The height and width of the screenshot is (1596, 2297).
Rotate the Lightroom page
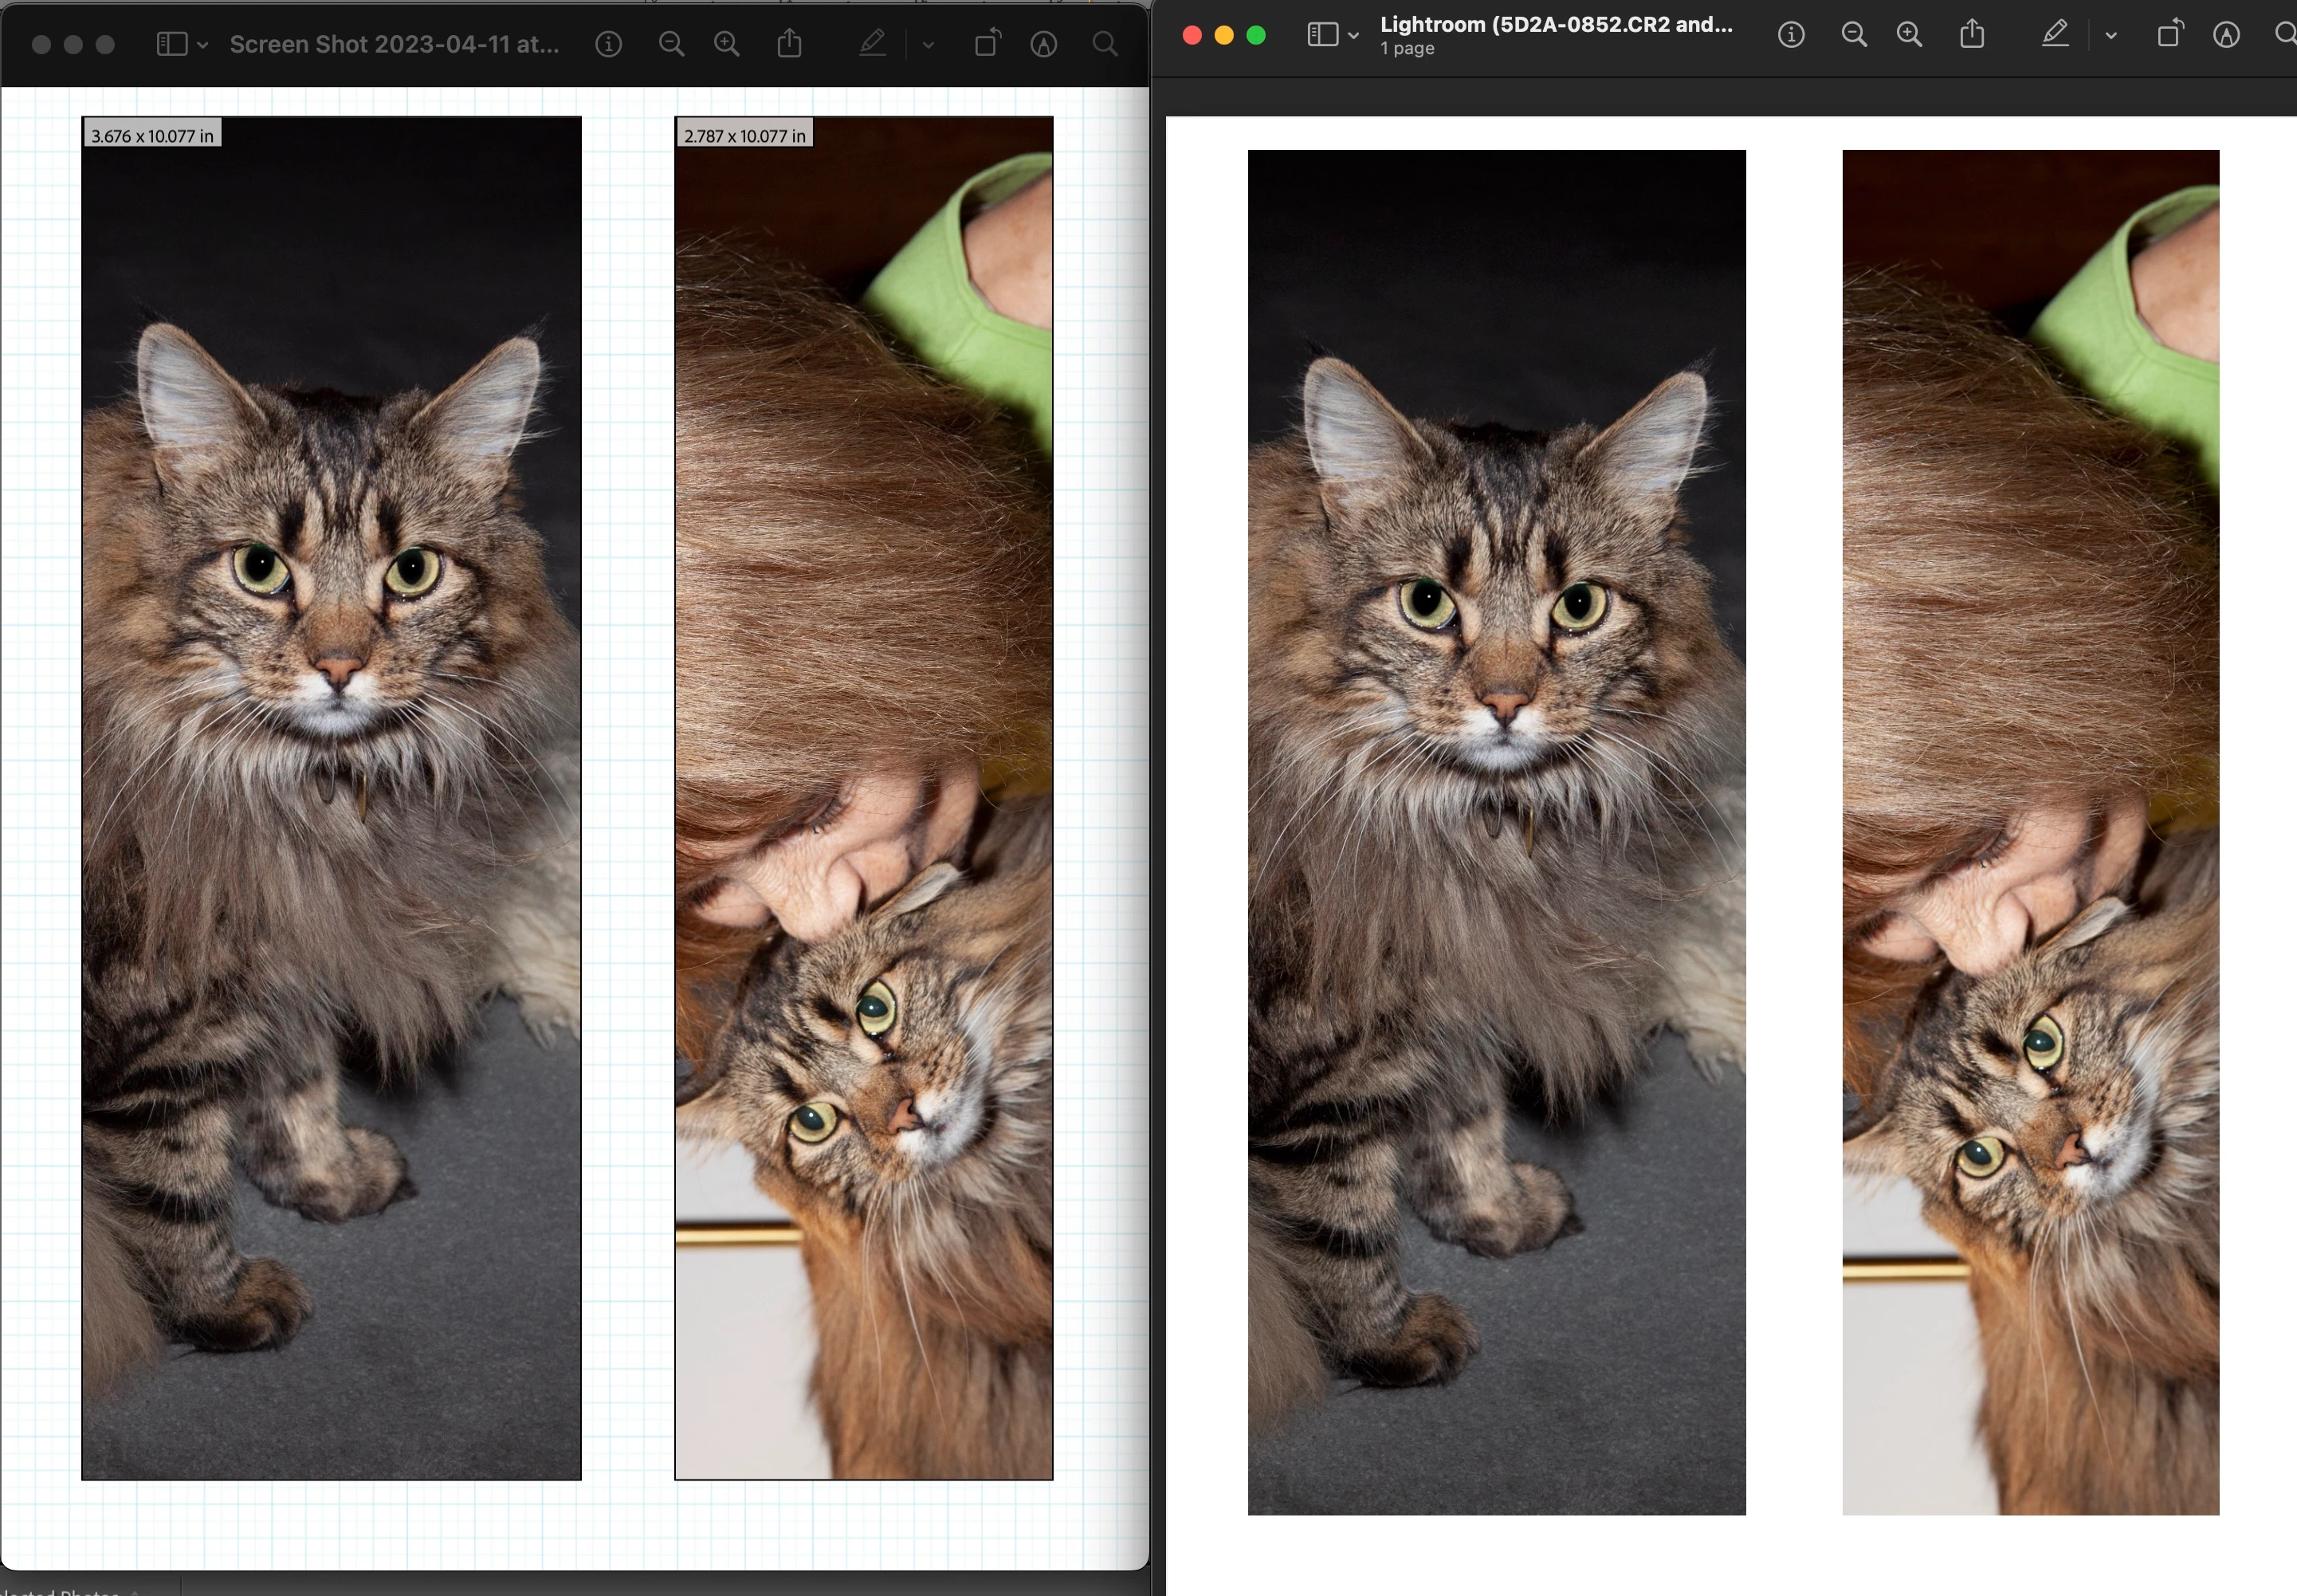[2169, 34]
